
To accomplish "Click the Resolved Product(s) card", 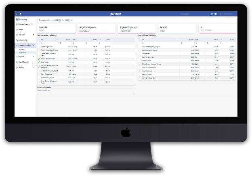I will [217, 29].
